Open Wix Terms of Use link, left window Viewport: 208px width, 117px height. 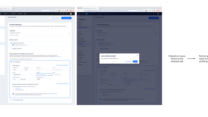[53, 94]
